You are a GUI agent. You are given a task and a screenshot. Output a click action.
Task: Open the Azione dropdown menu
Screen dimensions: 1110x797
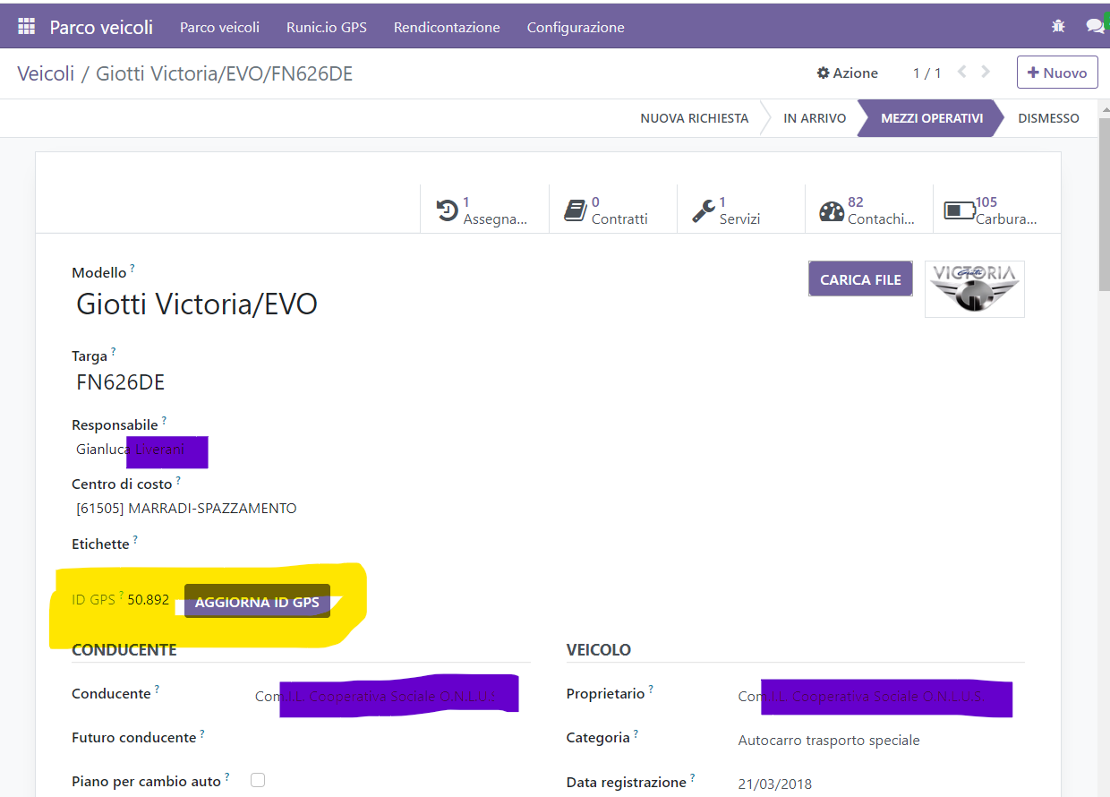848,73
